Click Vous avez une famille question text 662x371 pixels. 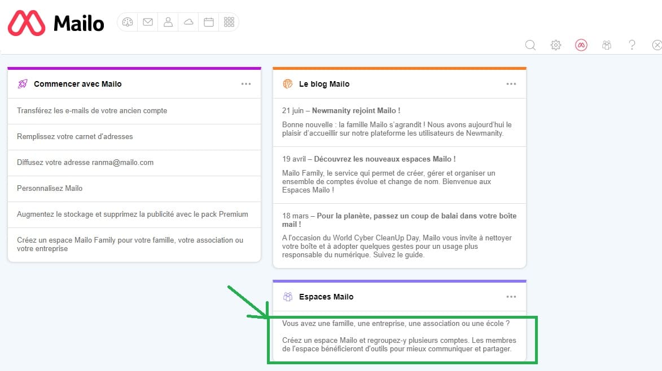pos(396,323)
